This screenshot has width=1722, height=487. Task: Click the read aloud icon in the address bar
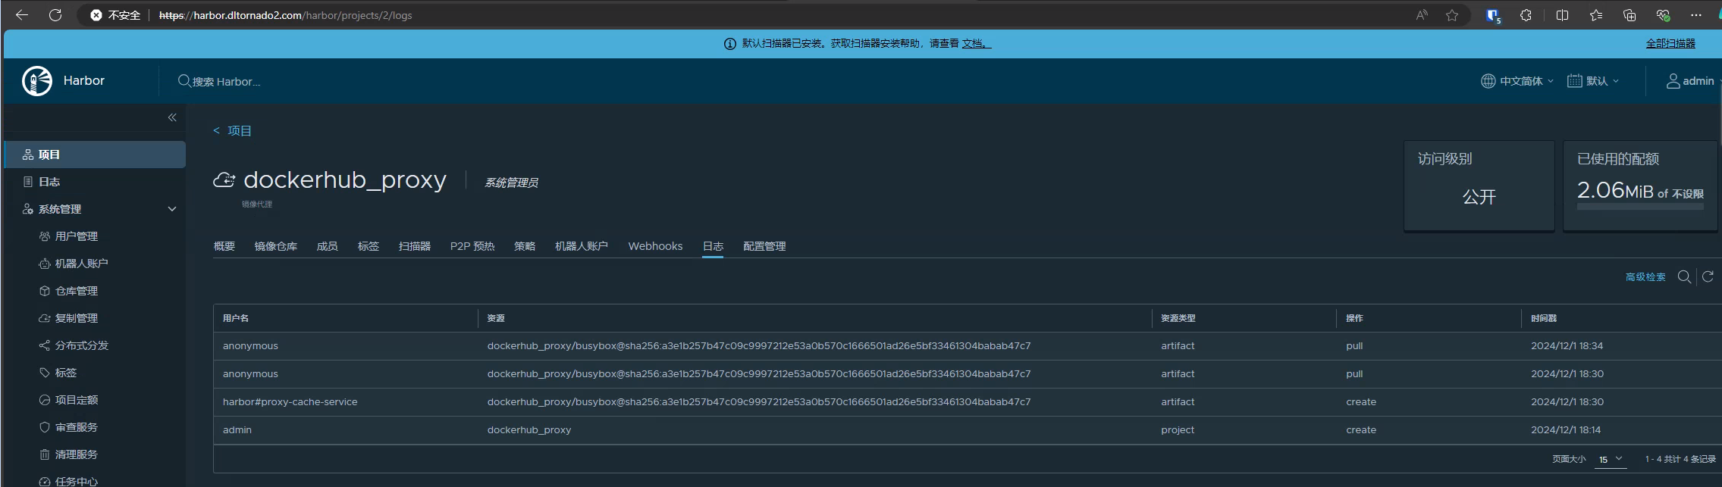click(1422, 15)
